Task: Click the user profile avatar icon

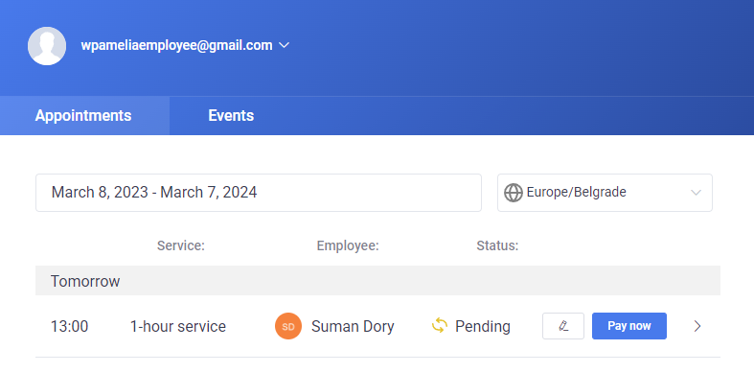Action: [x=47, y=46]
